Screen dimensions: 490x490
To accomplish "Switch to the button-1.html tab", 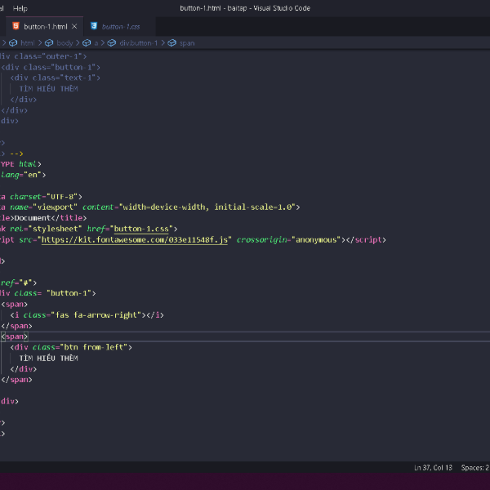I will click(45, 26).
